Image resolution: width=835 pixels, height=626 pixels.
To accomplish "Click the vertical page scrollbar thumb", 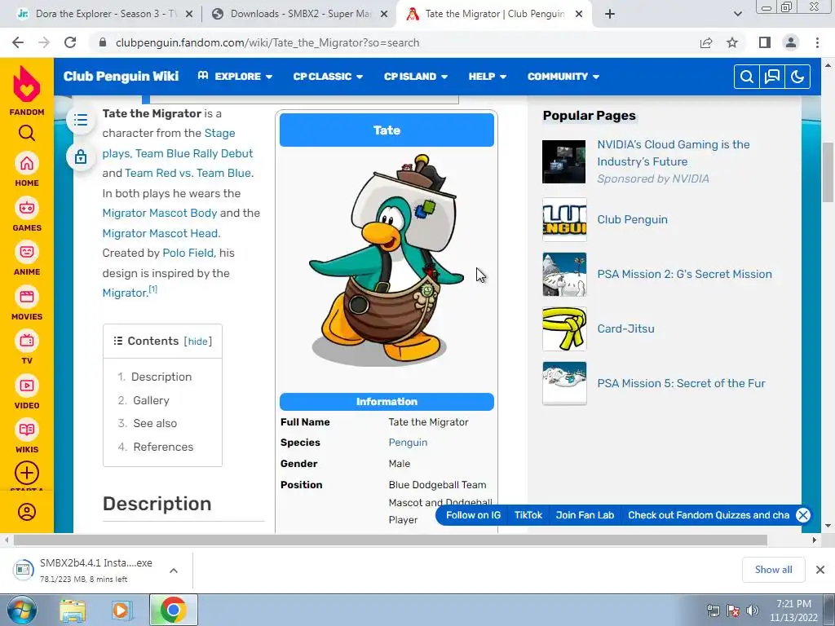I will (x=827, y=173).
